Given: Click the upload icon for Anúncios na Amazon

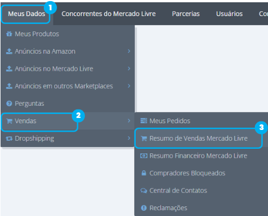Looking at the screenshot, I should point(9,51).
